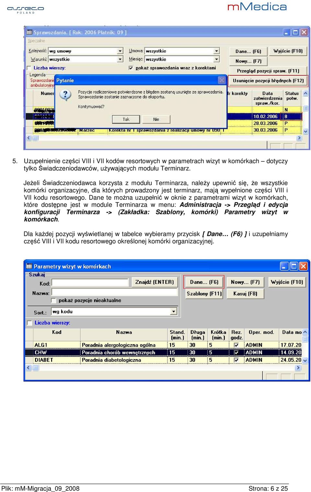Click the Parametry wizyt window title icon
This screenshot has width=311, height=492.
[29, 266]
